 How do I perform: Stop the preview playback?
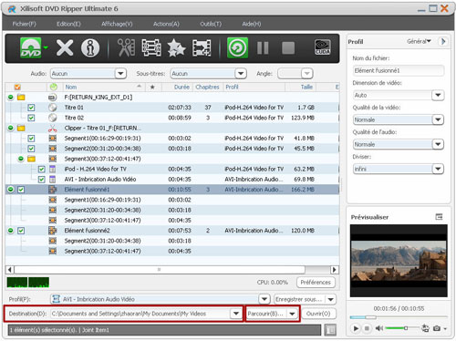click(367, 328)
